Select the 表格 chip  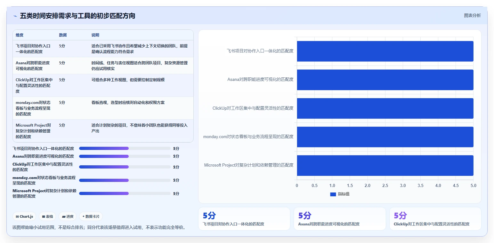pyautogui.click(x=47, y=216)
